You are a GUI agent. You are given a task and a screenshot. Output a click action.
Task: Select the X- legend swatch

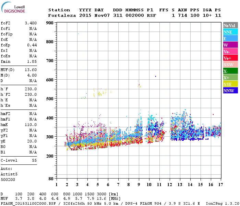click(x=230, y=71)
